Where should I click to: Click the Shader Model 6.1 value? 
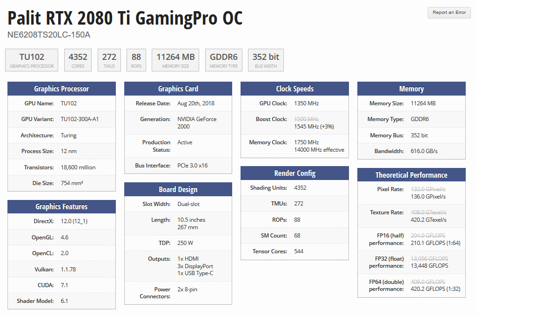(64, 301)
